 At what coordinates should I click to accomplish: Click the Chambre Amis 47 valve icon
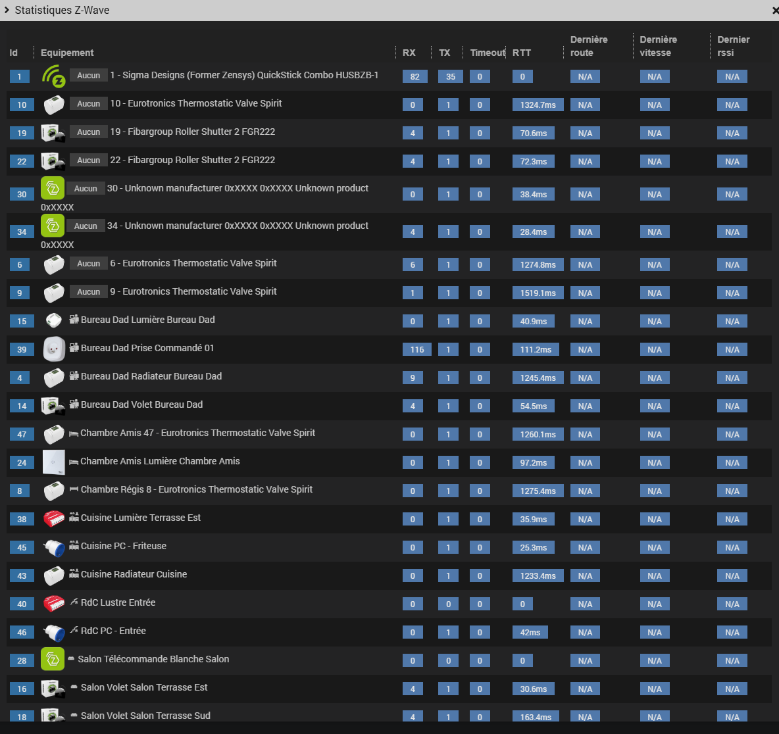click(x=54, y=434)
